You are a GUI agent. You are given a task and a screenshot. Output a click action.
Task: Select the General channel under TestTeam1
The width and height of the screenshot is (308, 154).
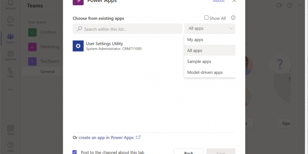47,72
